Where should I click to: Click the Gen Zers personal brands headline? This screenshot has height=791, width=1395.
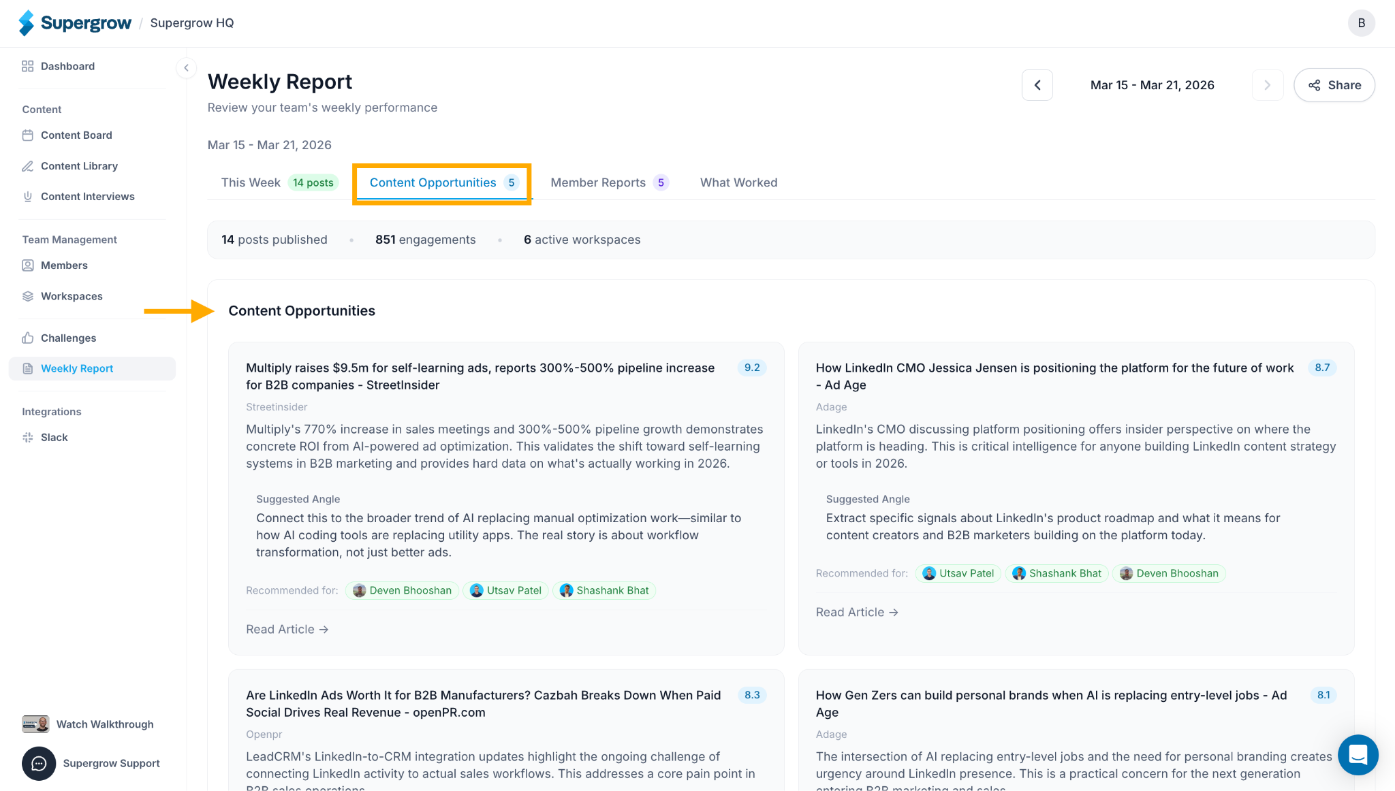[x=1052, y=704]
